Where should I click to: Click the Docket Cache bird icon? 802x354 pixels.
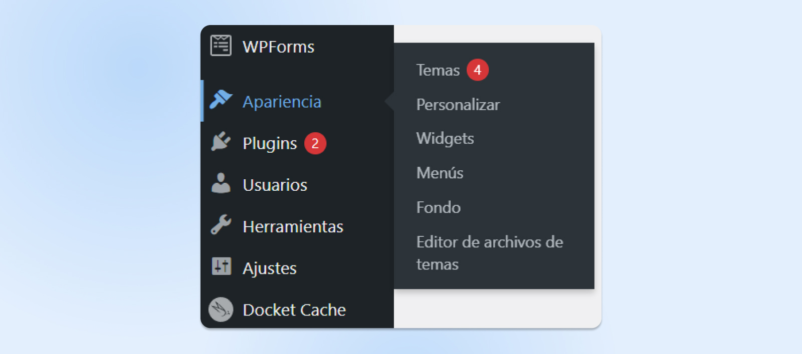click(221, 309)
